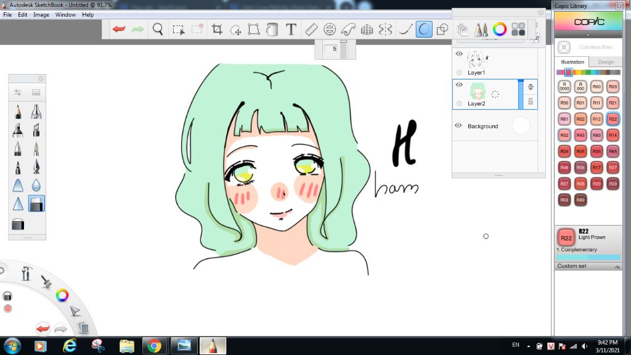This screenshot has width=631, height=355.
Task: Click the Windows Start button
Action: 12,346
